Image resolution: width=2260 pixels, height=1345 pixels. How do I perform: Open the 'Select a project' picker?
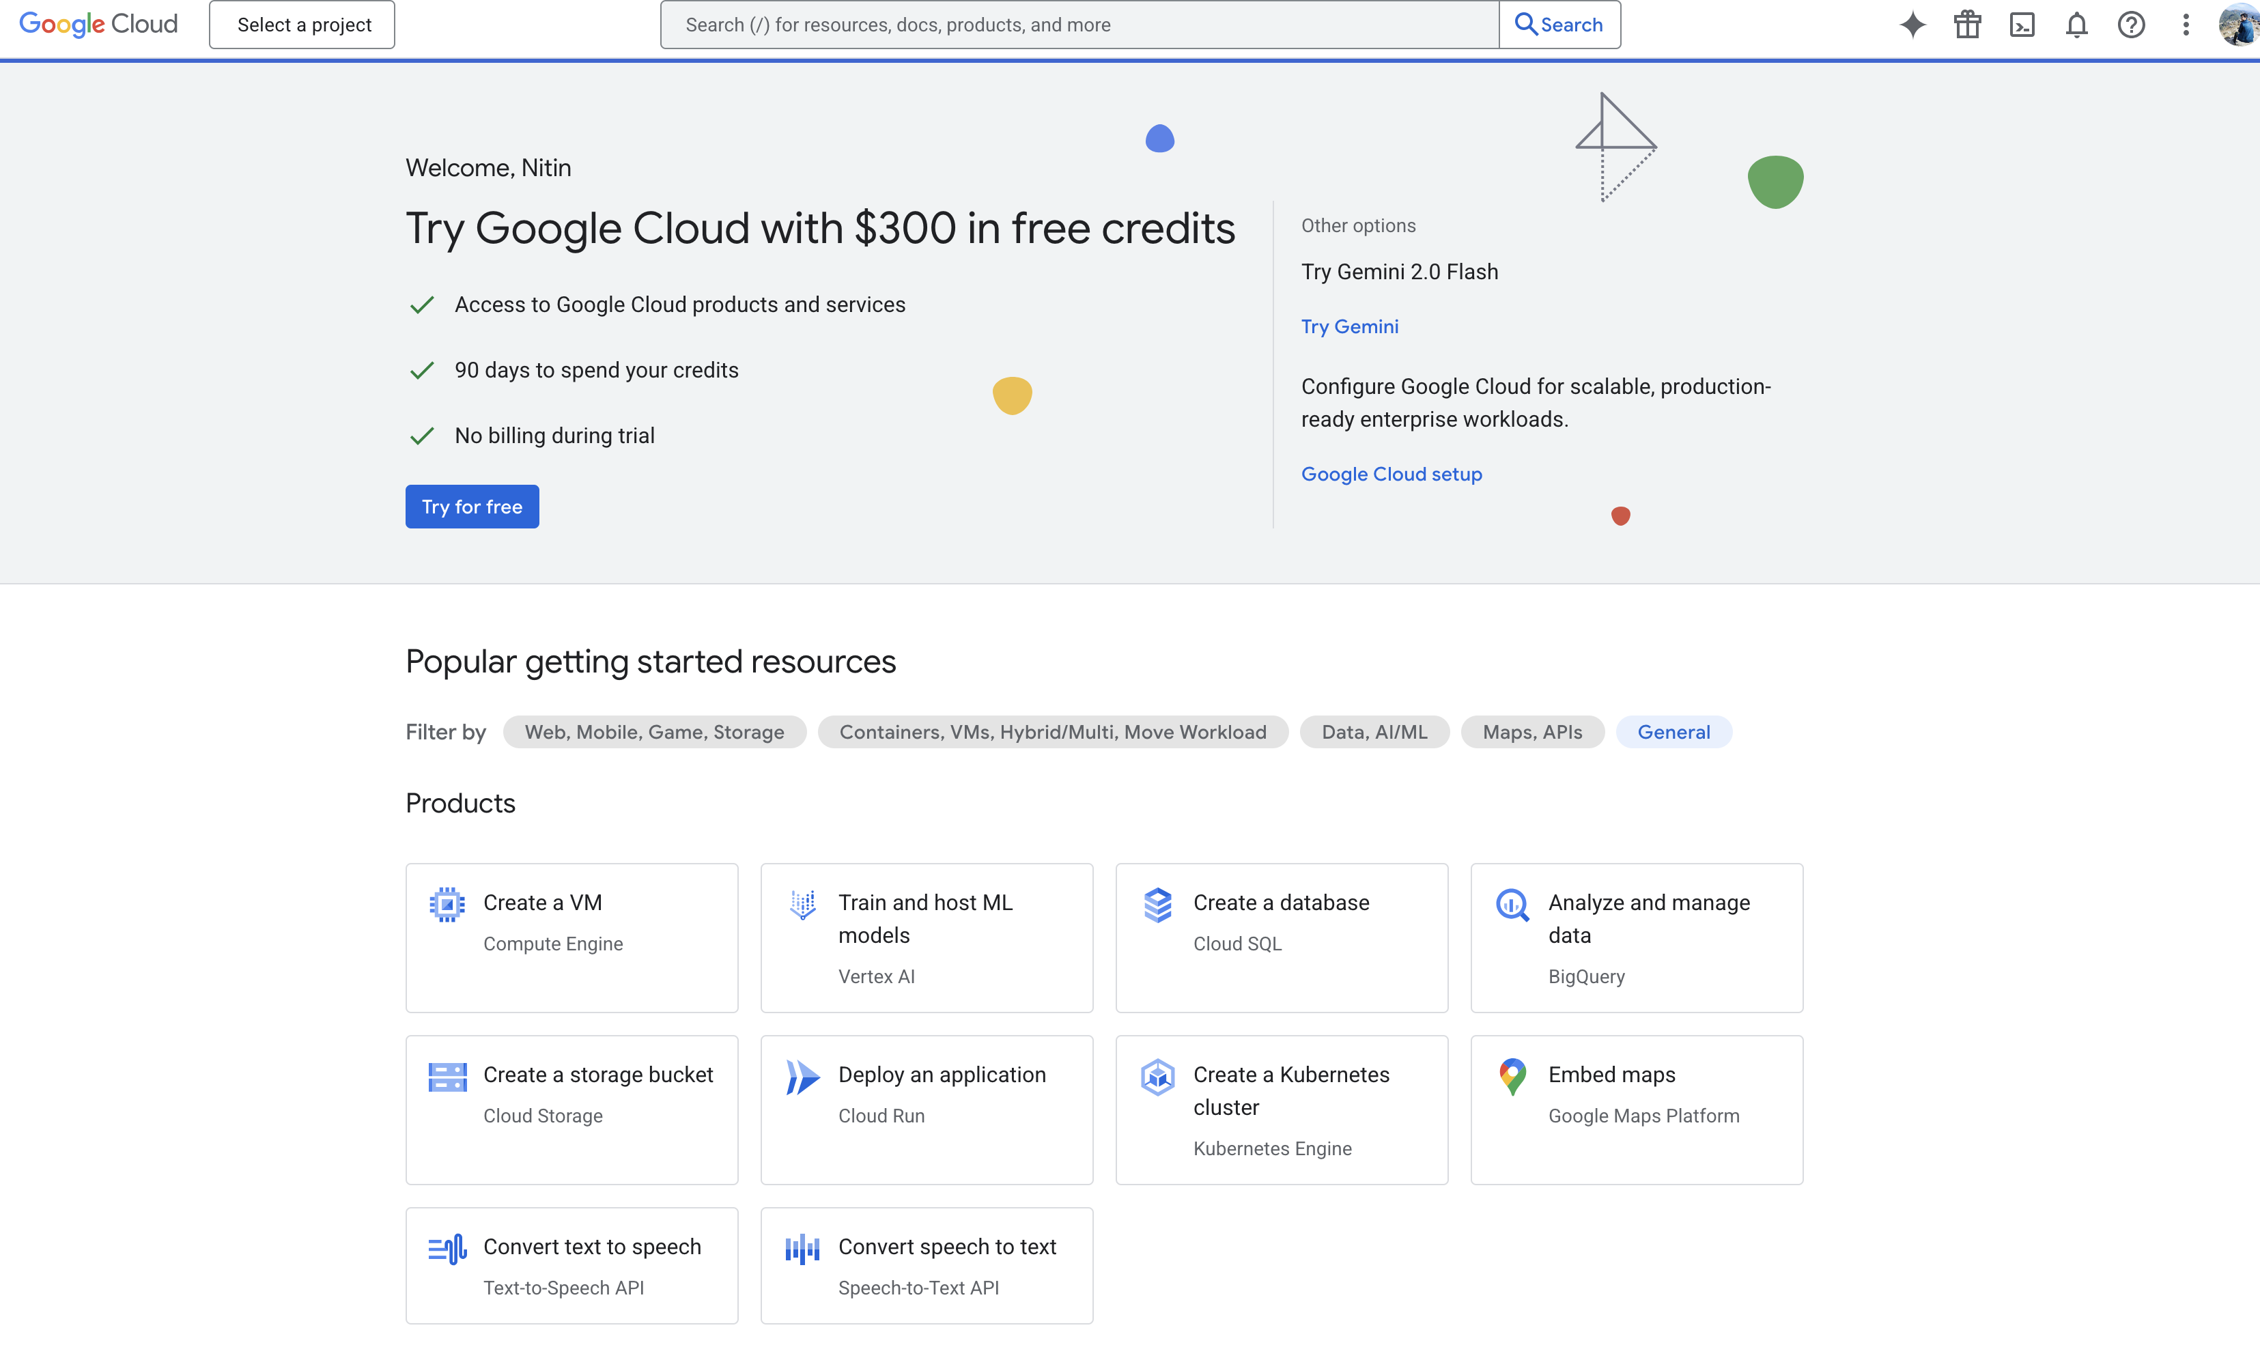[301, 25]
